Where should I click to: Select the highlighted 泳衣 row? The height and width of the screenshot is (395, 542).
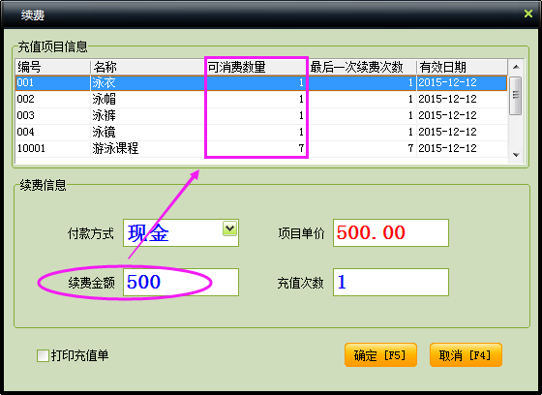261,82
